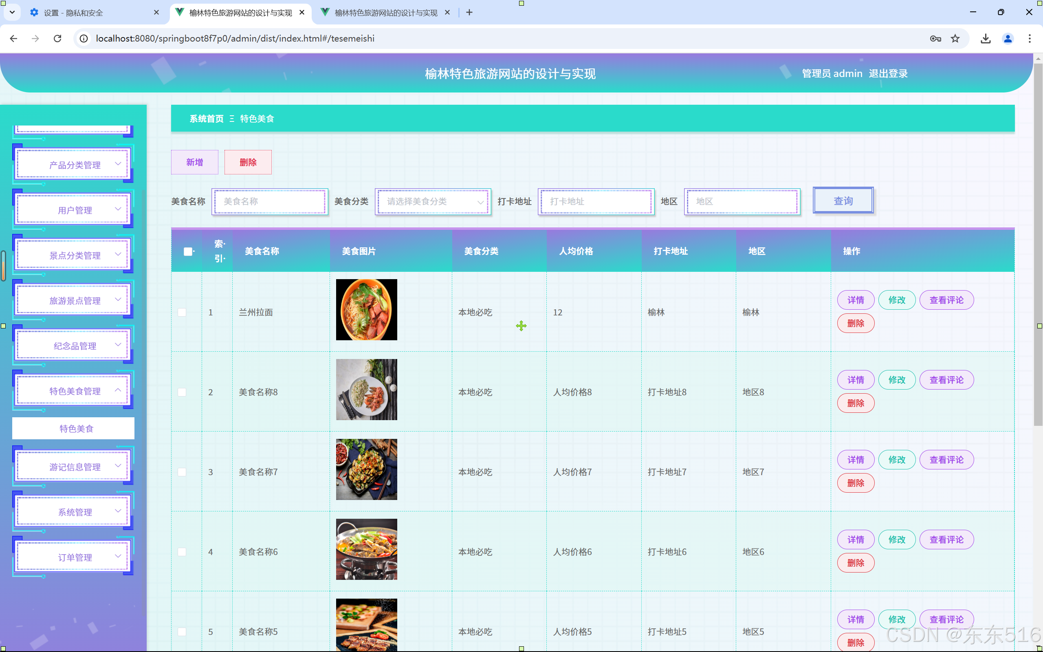Click the back navigation arrow

pos(13,38)
